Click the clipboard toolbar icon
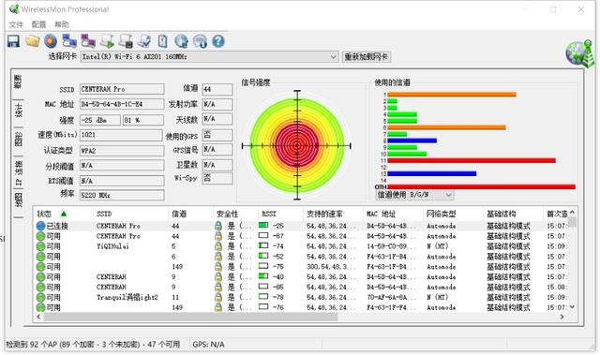 [162, 41]
